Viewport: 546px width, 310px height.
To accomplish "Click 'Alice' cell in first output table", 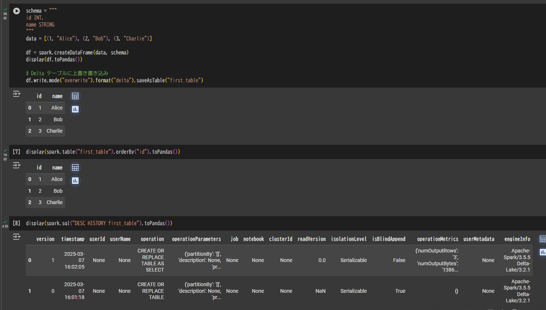I will point(57,108).
